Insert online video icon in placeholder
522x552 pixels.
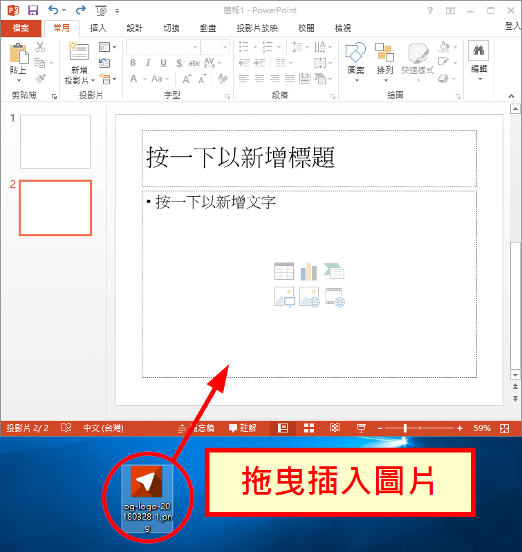335,298
